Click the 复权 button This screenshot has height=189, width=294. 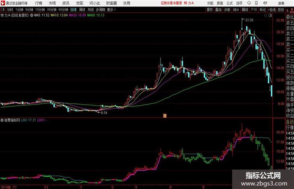(210, 10)
